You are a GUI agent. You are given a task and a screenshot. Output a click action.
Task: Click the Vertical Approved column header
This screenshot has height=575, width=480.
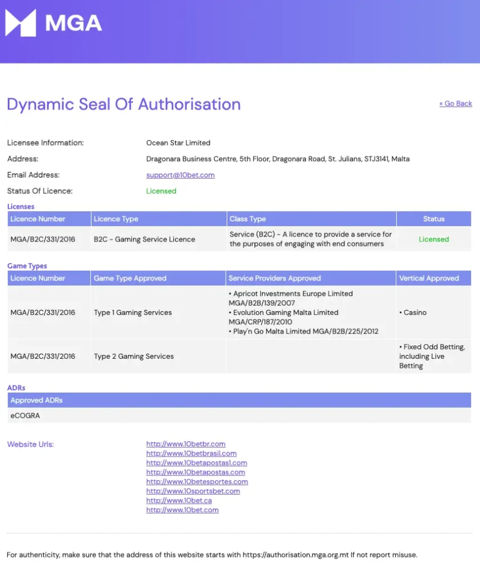tap(429, 279)
